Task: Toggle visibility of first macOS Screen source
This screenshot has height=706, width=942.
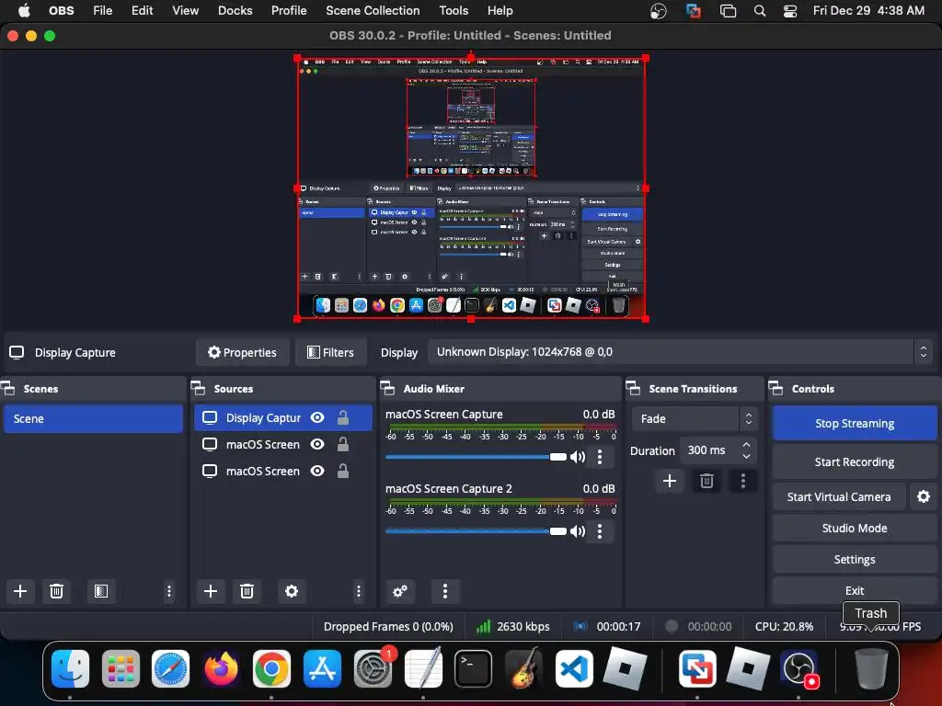Action: (317, 444)
